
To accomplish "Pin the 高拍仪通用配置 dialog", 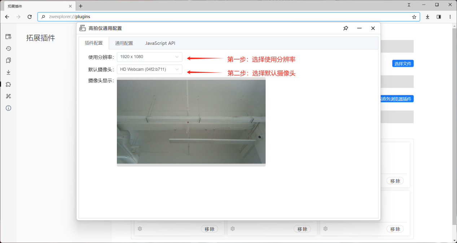I will (x=346, y=28).
